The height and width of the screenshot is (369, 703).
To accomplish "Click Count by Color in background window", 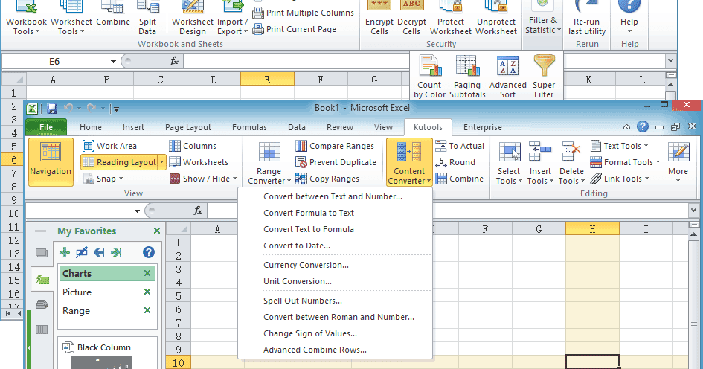I will [429, 76].
